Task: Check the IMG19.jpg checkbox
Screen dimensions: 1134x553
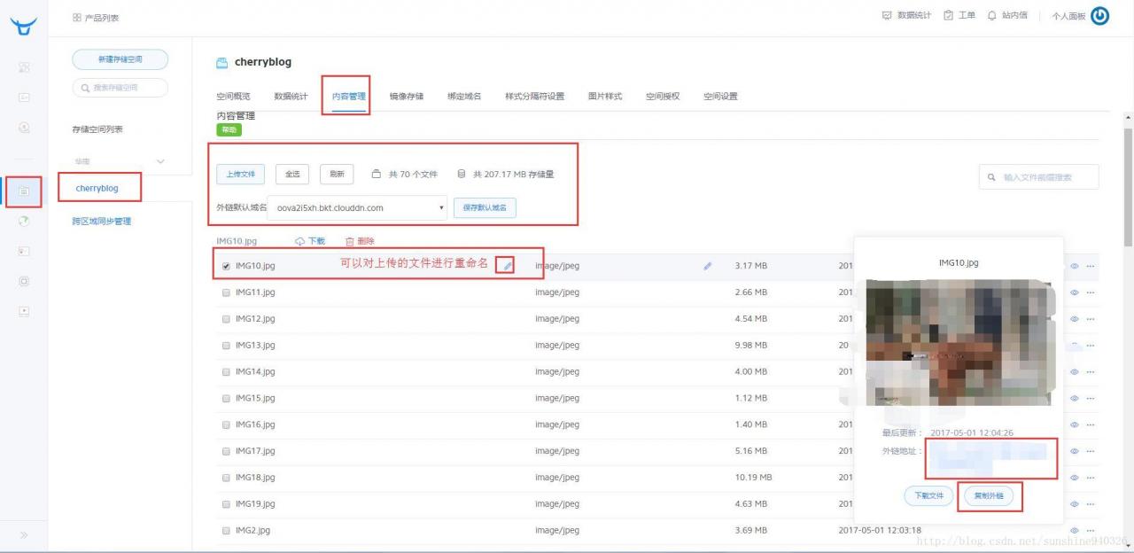Action: 226,504
